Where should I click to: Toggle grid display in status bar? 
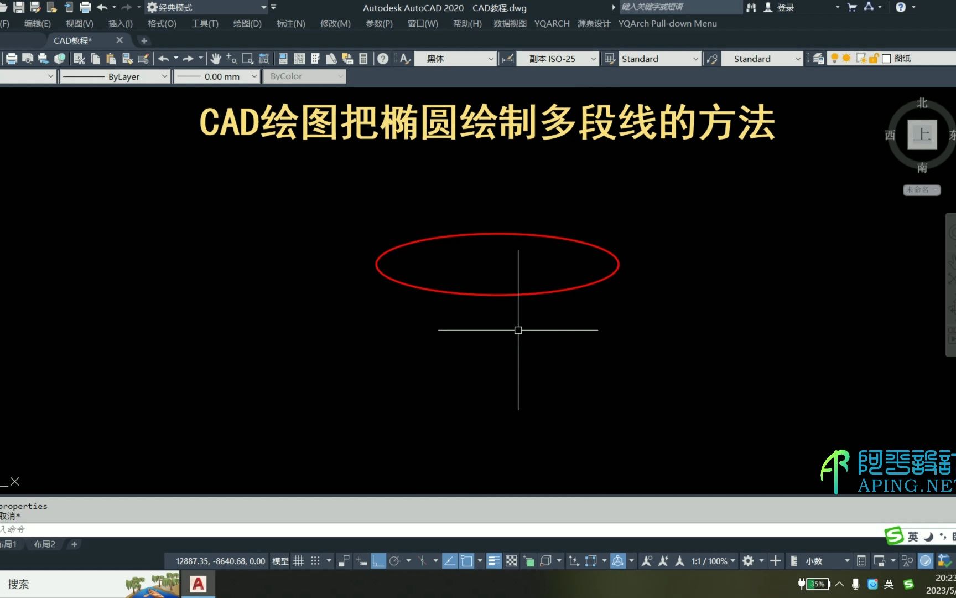(x=299, y=561)
